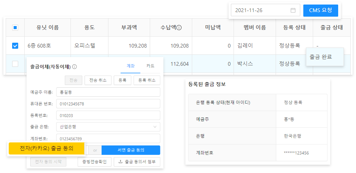This screenshot has height=173, width=356.
Task: Click the 멤버 이름 column header
Action: [255, 28]
